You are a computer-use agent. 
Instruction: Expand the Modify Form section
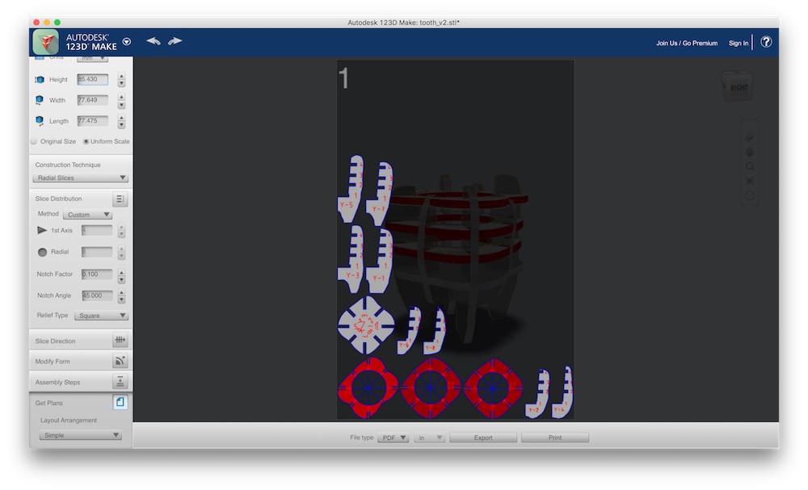point(53,362)
